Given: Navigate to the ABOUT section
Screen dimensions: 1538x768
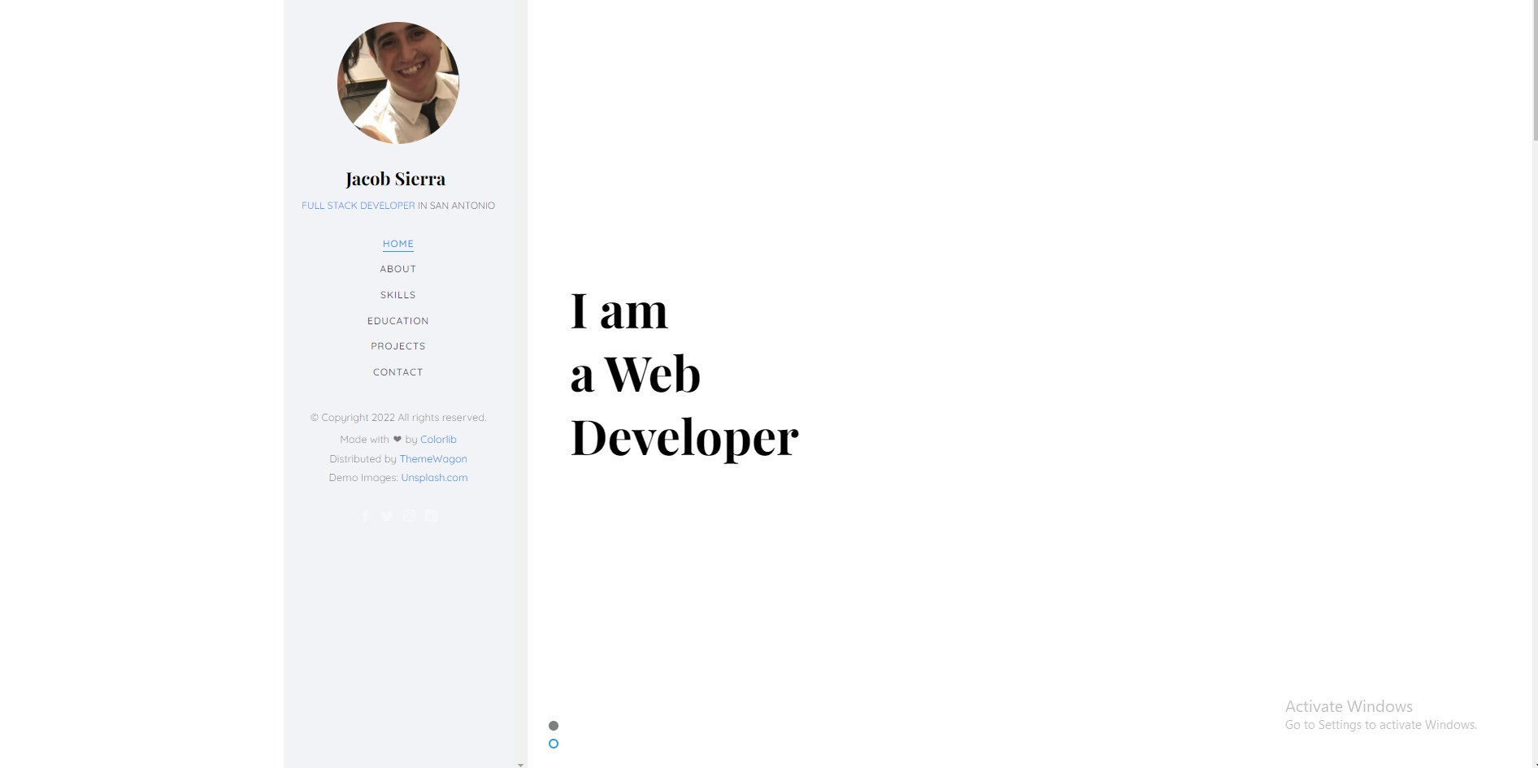Looking at the screenshot, I should (x=398, y=268).
